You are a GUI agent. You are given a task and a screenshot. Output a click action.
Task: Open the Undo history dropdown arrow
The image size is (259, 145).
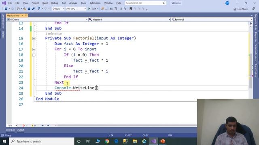[x=42, y=9]
